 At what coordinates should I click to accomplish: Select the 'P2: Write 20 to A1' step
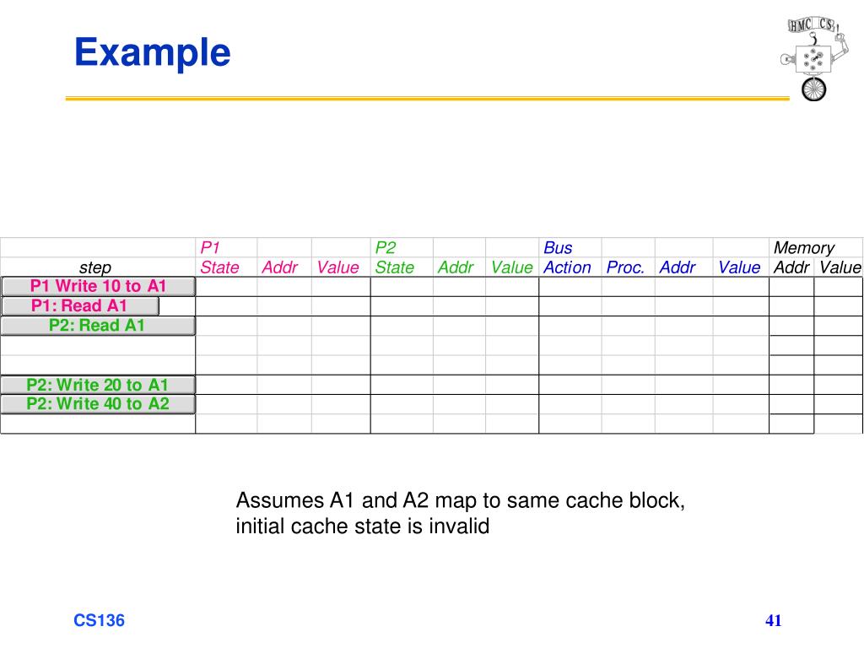coord(98,385)
